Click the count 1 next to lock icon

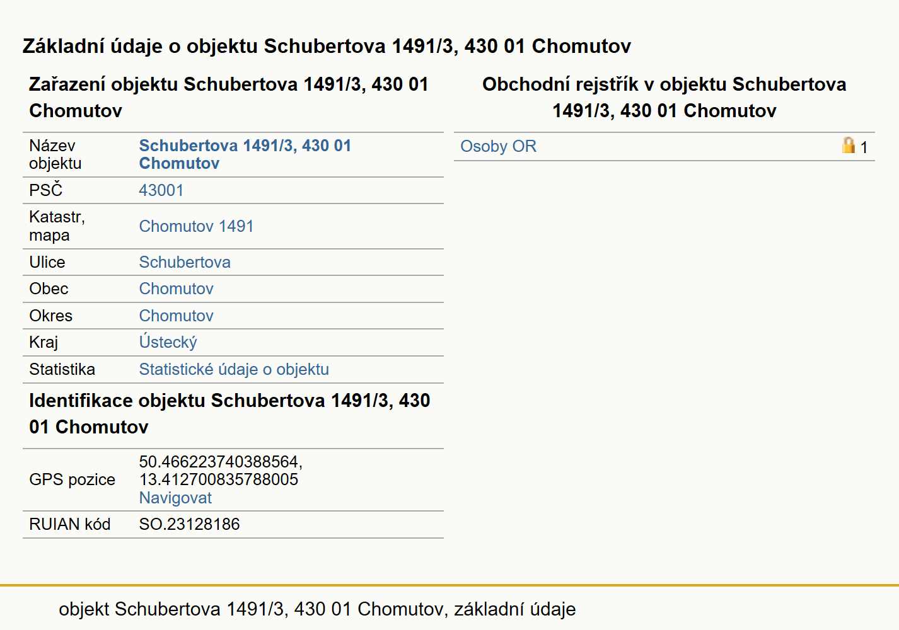[x=864, y=147]
